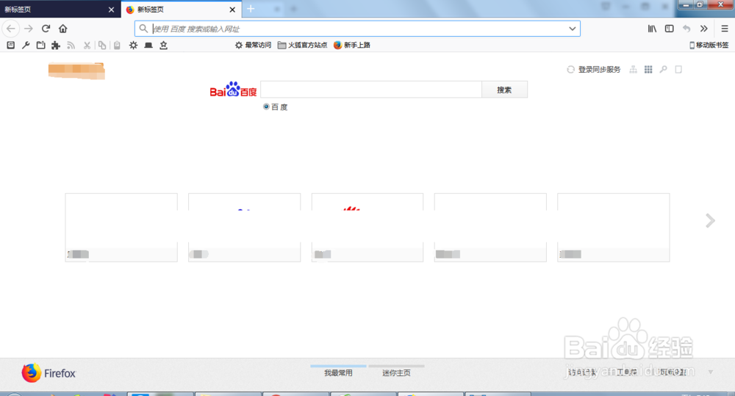Open the Library books icon
This screenshot has height=396, width=735.
click(x=652, y=29)
